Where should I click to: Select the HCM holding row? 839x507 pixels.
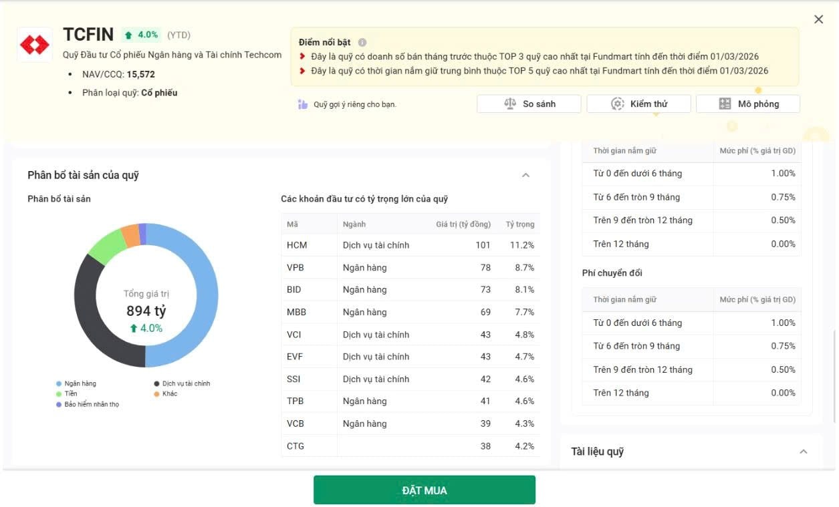coord(410,245)
